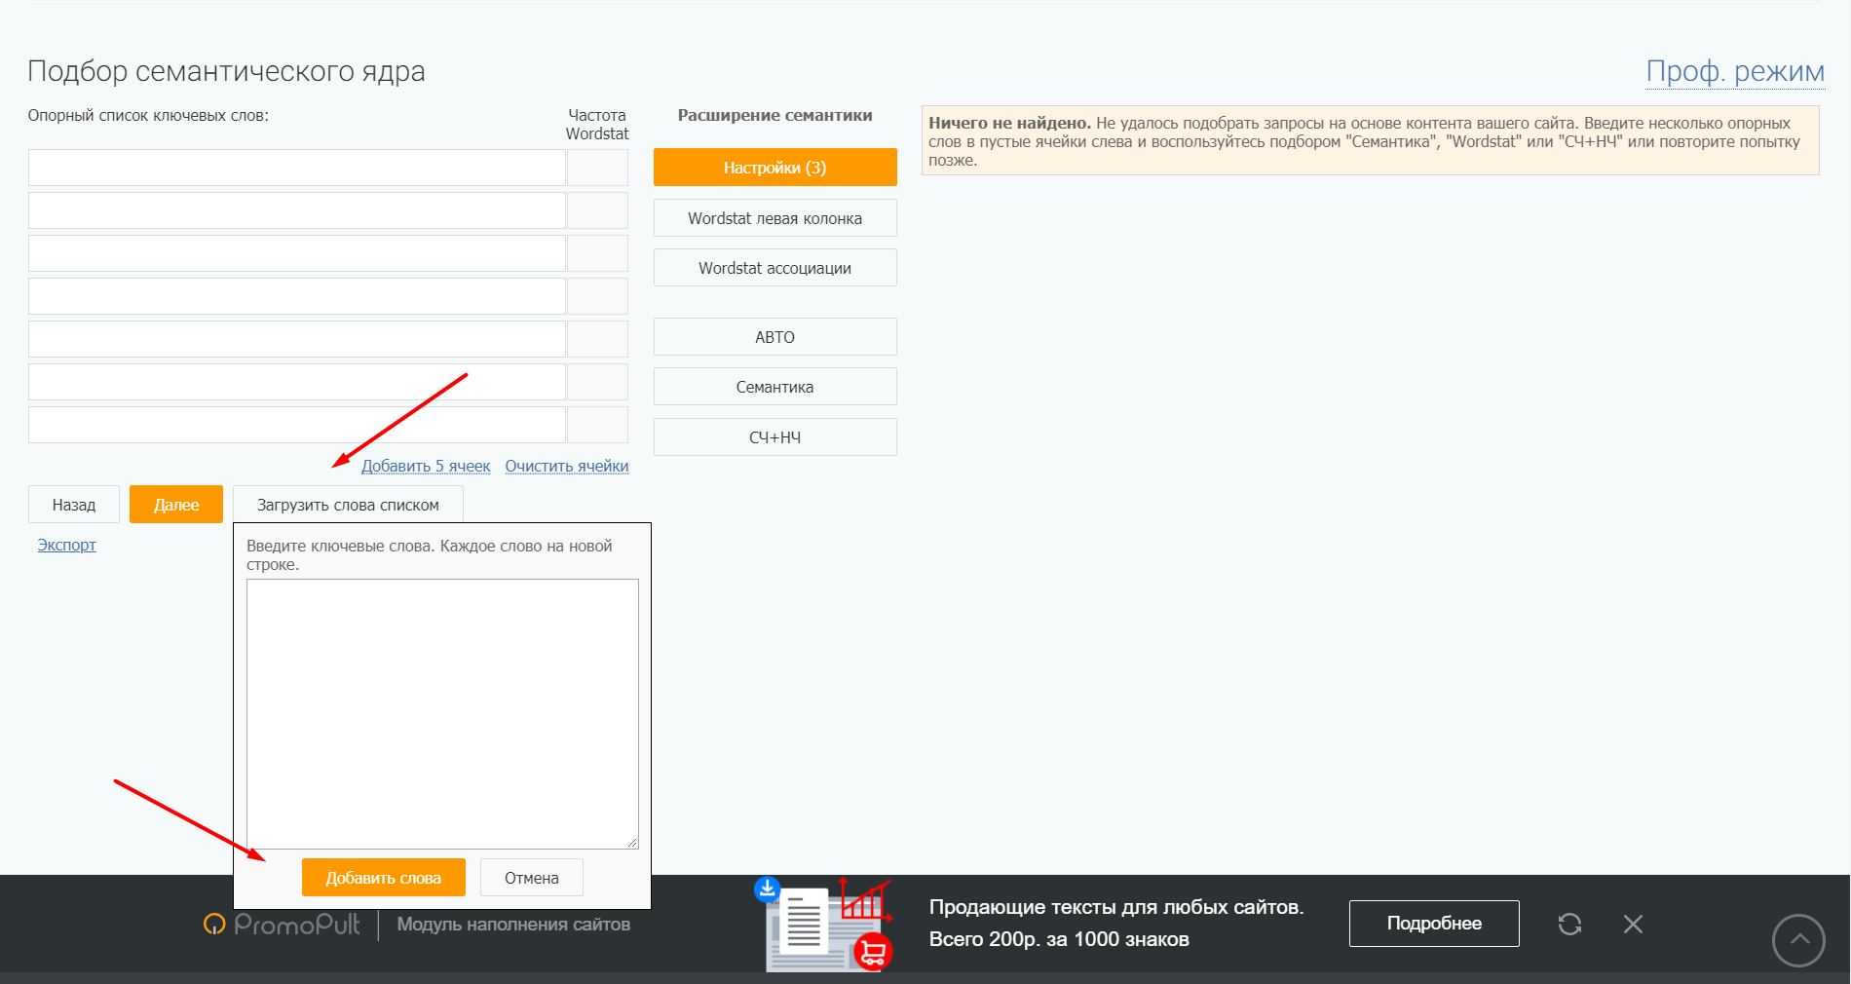The width and height of the screenshot is (1851, 984).
Task: Click the Добавить 5 ячеек link
Action: (426, 466)
